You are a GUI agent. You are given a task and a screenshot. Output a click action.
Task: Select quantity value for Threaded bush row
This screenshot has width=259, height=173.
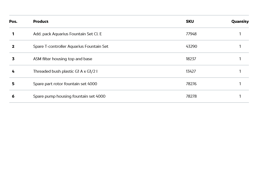click(240, 71)
